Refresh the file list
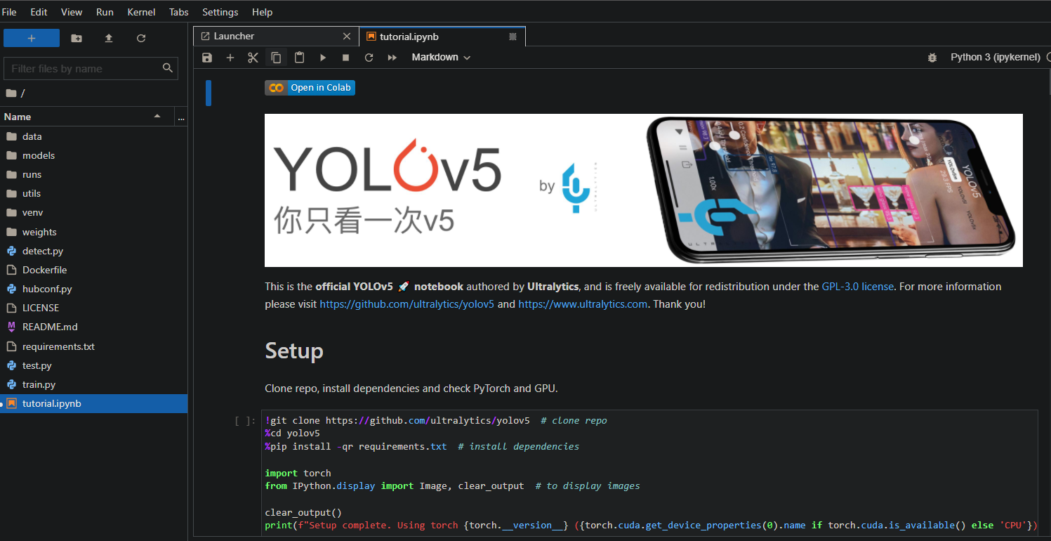 point(141,39)
